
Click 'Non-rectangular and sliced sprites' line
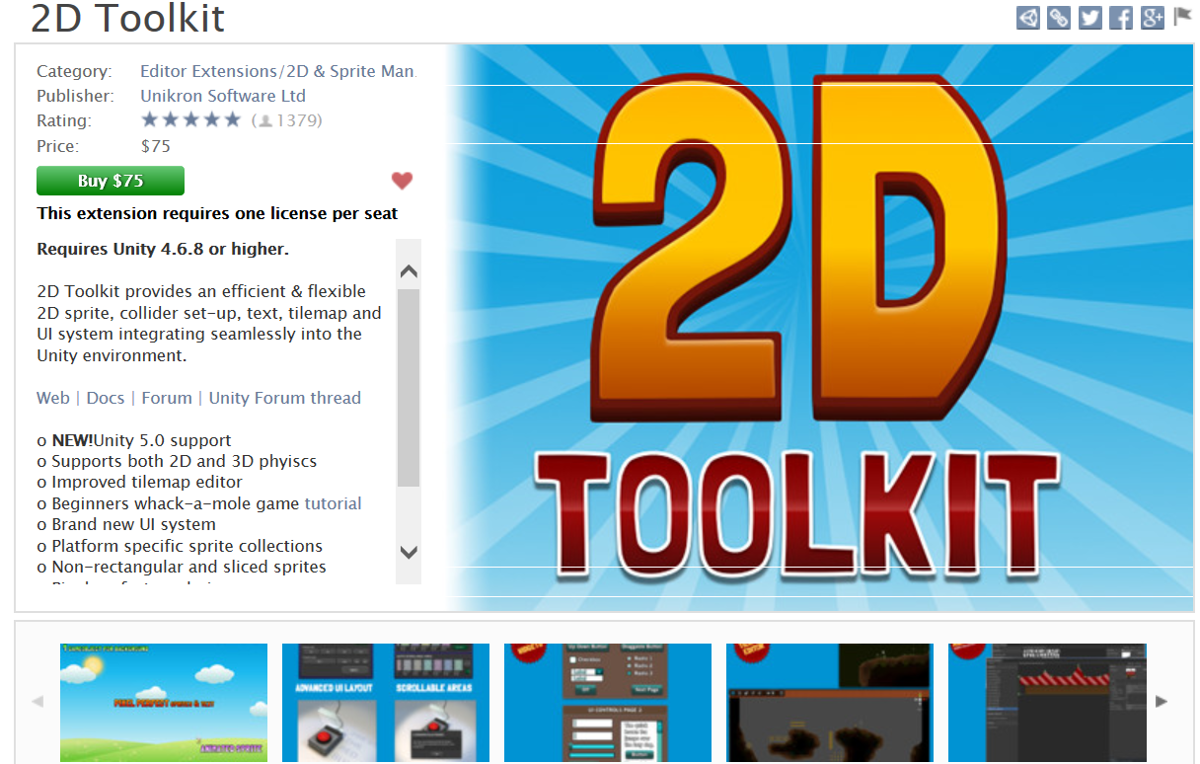coord(182,567)
